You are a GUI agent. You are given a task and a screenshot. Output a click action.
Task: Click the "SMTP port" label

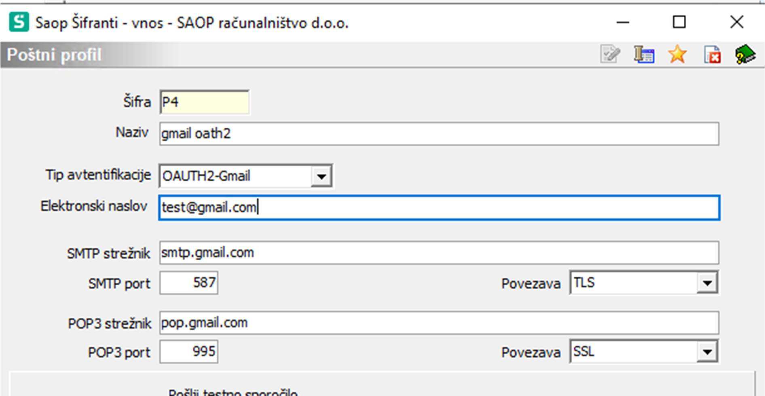pyautogui.click(x=119, y=284)
